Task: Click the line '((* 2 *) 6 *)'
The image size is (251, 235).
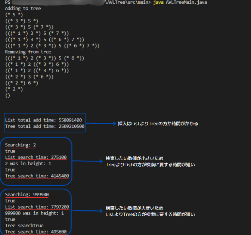Action: point(22,83)
